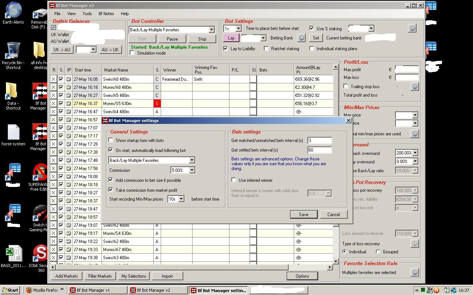Open Lay overround 0.00% dropdown
Viewport: 473px width, 295px height.
415,162
